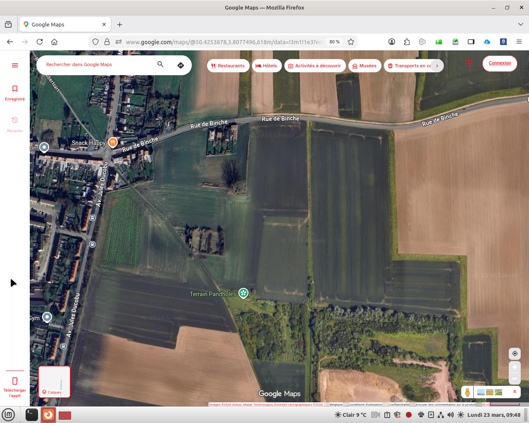Click the search magnifier icon
Image resolution: width=529 pixels, height=423 pixels.
pyautogui.click(x=160, y=64)
